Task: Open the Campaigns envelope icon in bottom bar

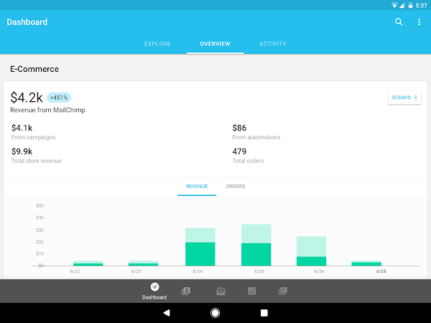Action: [x=221, y=291]
